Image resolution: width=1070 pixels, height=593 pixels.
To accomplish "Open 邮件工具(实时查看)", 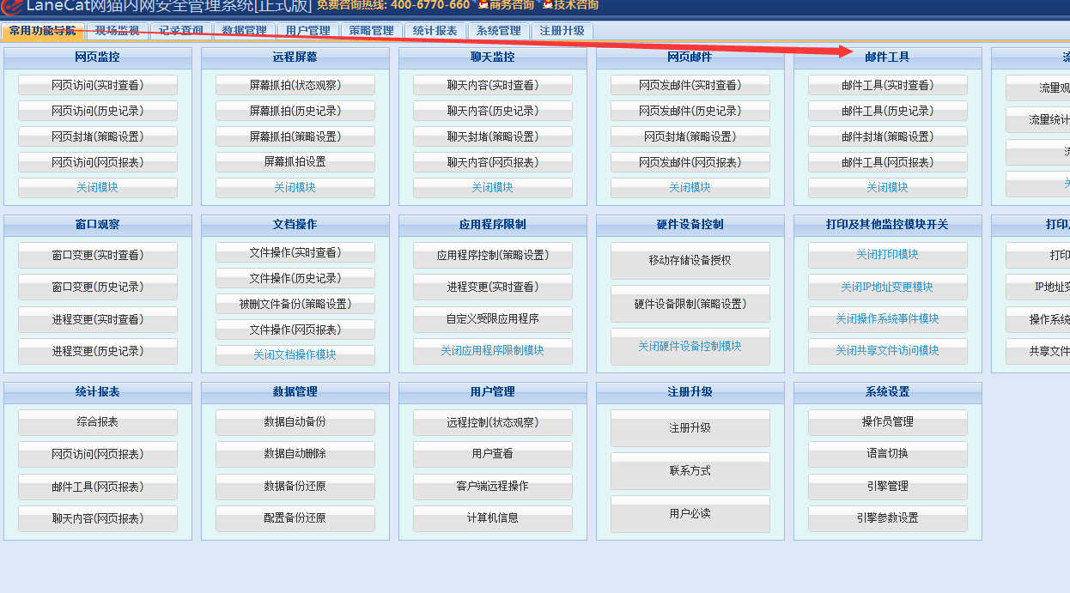I will pos(887,86).
